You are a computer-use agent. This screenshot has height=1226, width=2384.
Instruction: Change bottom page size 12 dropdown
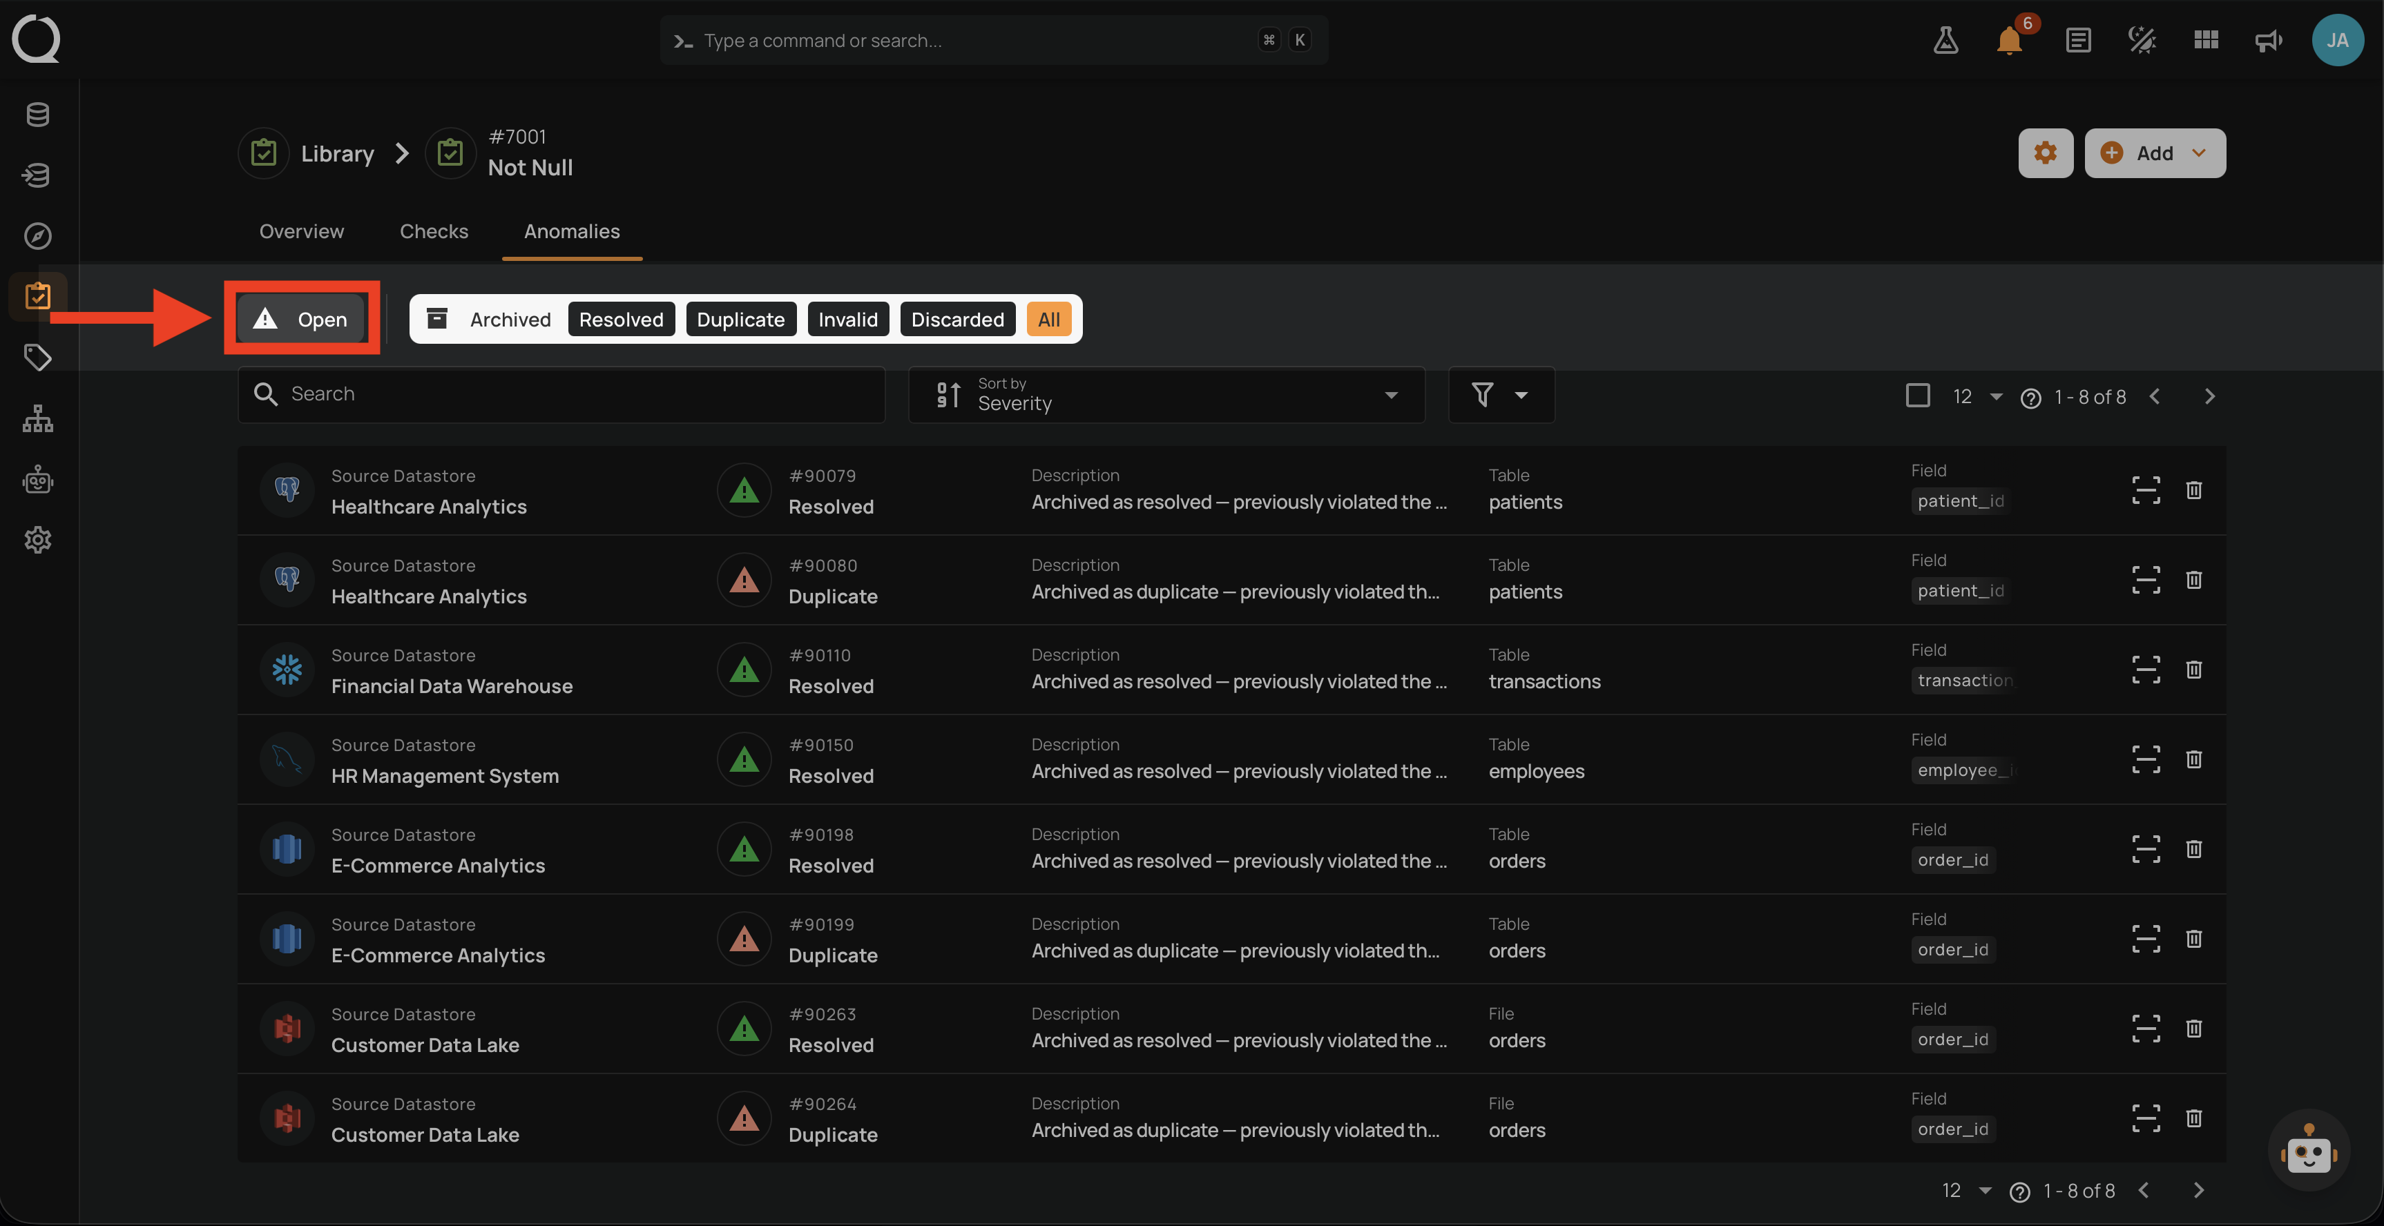pyautogui.click(x=1965, y=1191)
